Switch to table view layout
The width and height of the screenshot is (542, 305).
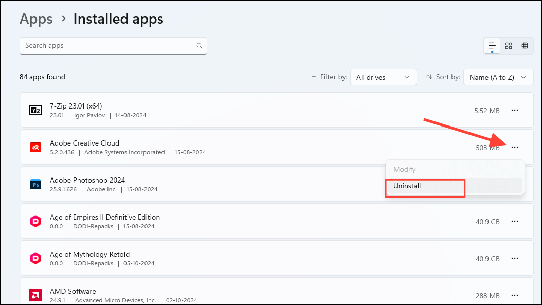[x=525, y=46]
